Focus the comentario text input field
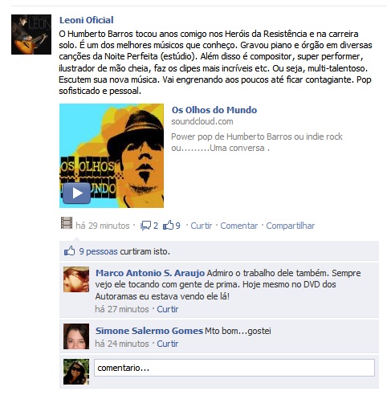Viewport: 387px width, 395px height. [x=234, y=368]
